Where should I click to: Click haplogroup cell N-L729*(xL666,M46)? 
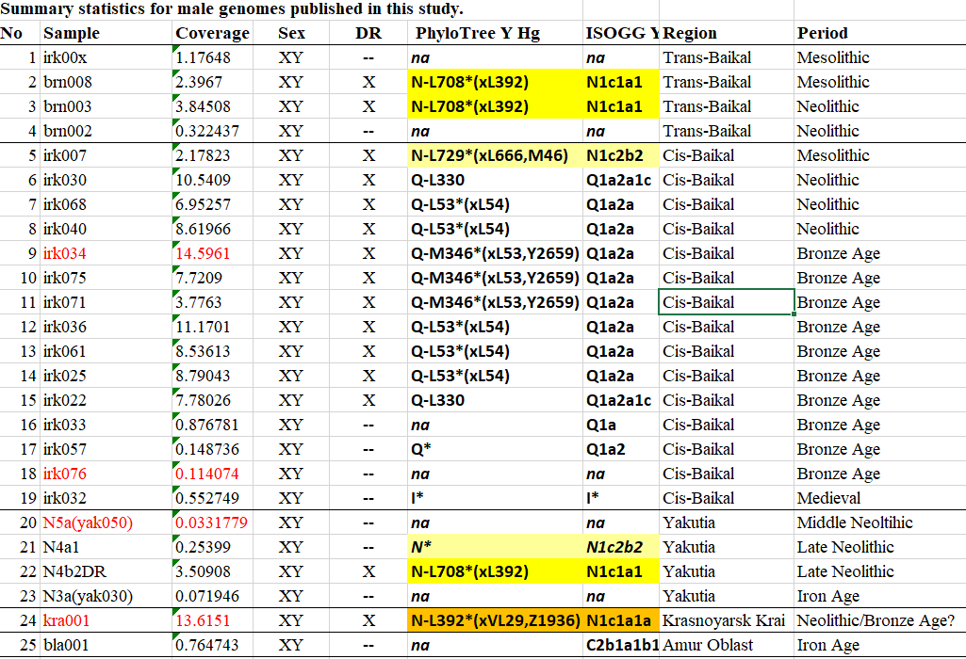495,155
